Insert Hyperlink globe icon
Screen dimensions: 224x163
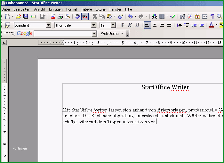155,17
